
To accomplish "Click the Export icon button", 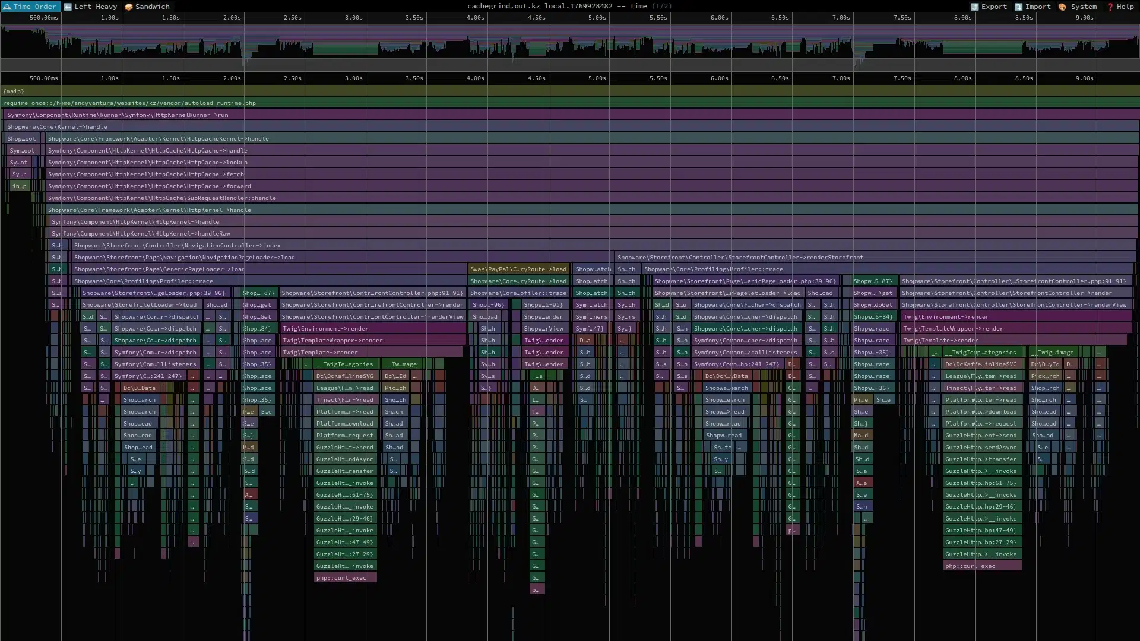I will [x=974, y=7].
